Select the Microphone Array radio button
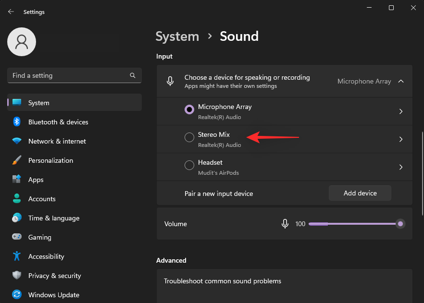The height and width of the screenshot is (303, 424). click(189, 110)
